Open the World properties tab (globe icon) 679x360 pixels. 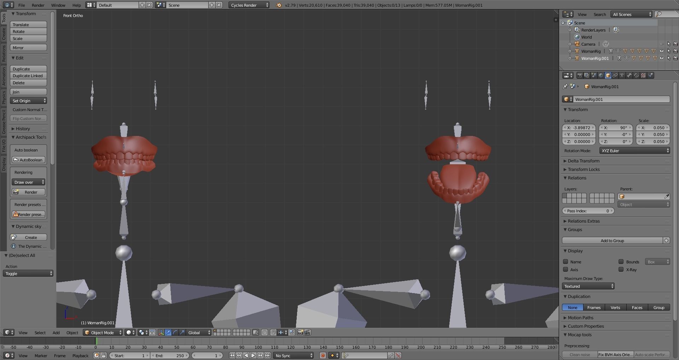[x=601, y=75]
